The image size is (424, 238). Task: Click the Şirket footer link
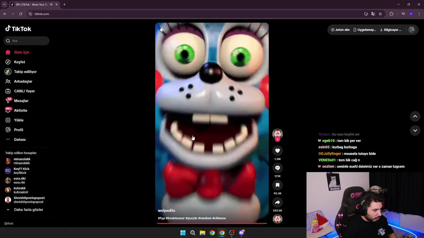point(9,223)
